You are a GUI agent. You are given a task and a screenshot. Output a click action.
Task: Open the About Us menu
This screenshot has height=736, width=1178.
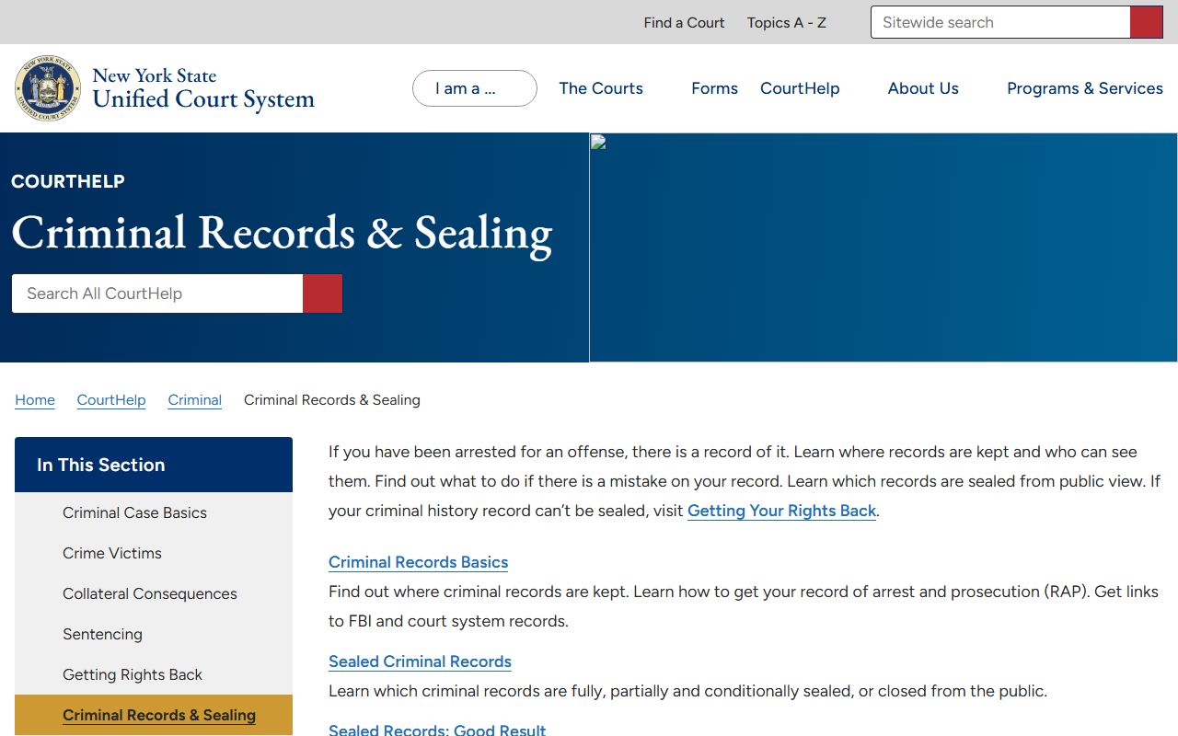coord(923,88)
